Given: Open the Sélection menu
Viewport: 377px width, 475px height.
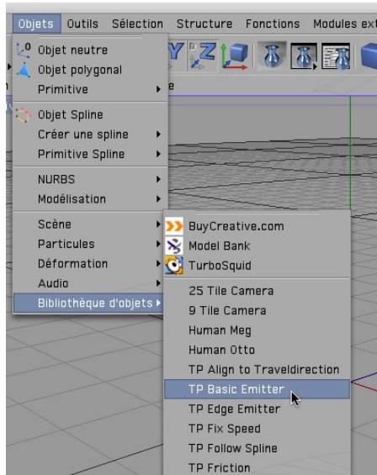Looking at the screenshot, I should (x=137, y=24).
